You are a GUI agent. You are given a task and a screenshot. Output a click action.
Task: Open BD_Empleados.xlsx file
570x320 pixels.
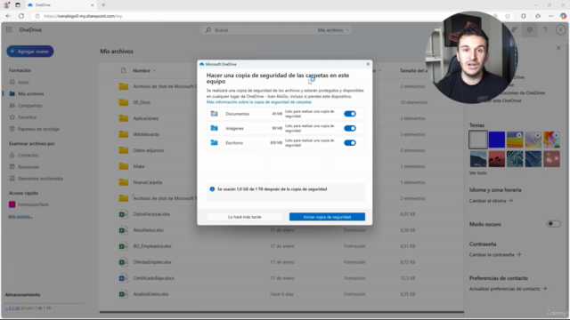[152, 246]
